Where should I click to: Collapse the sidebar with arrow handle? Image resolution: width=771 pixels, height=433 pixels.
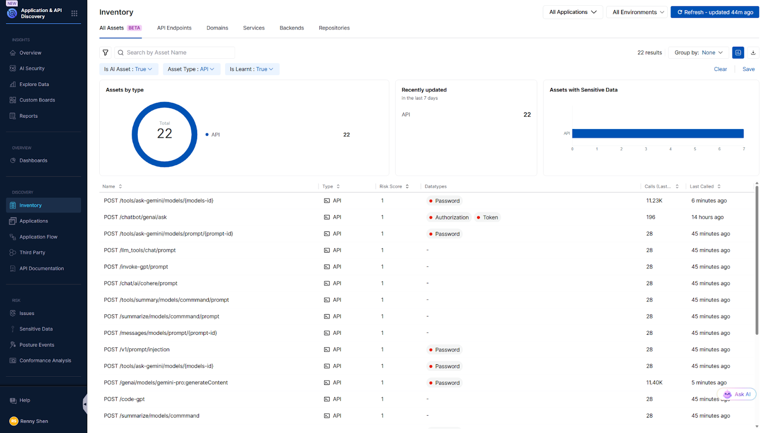click(85, 404)
